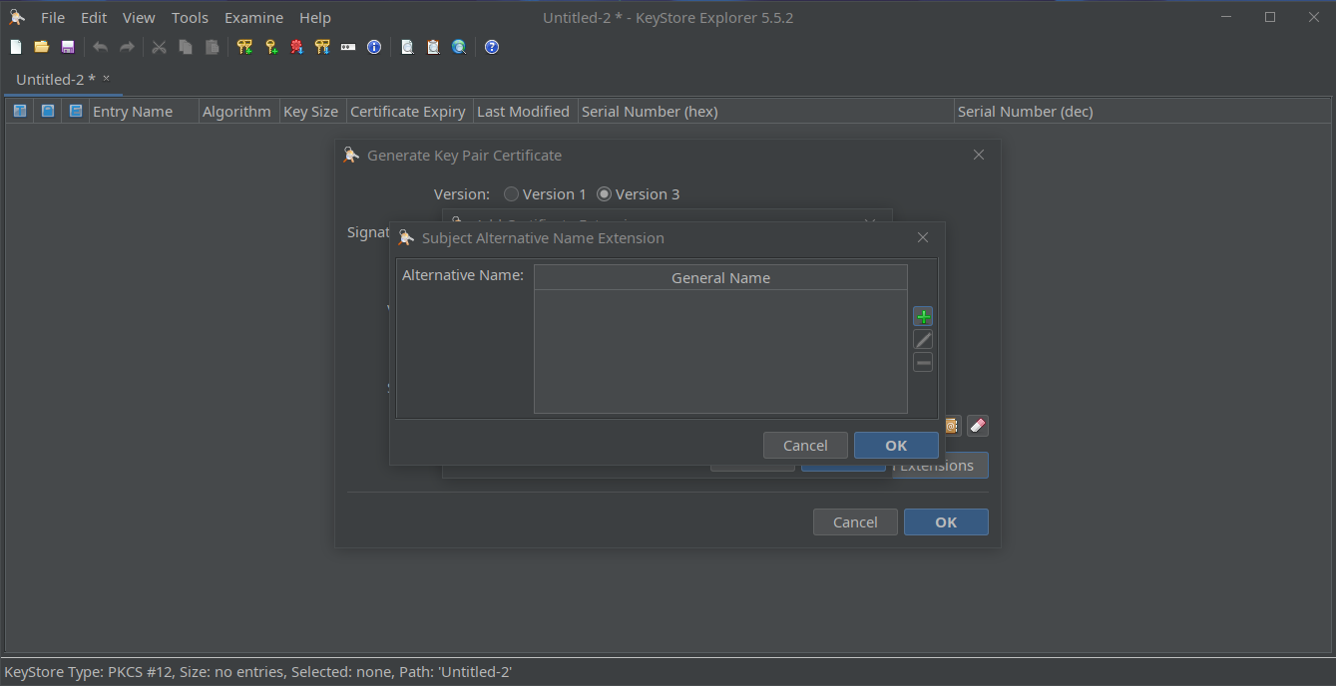The image size is (1336, 686).
Task: Open the Tools menu
Action: click(x=190, y=18)
